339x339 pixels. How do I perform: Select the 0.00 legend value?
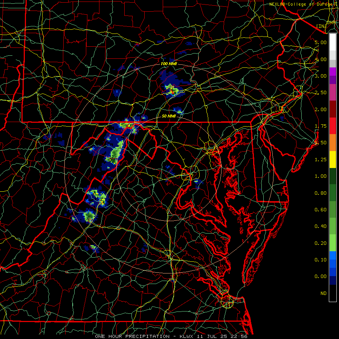point(321,276)
